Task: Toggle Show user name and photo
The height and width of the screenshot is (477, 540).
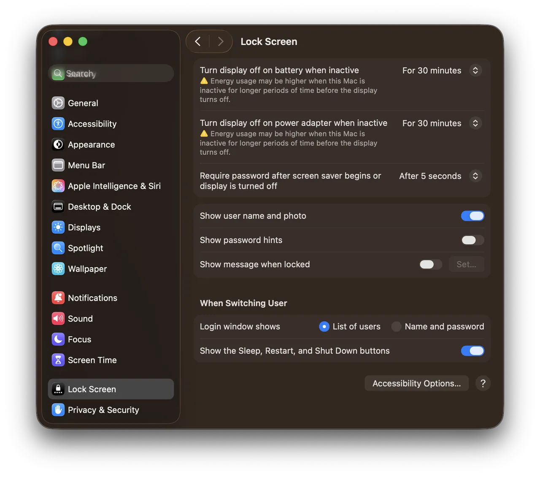Action: click(472, 216)
